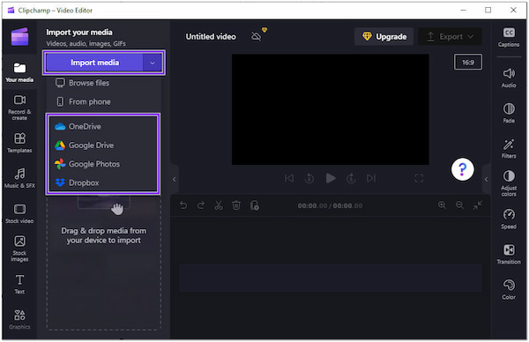The height and width of the screenshot is (342, 529).
Task: Click the empty timeline track
Action: point(331,279)
